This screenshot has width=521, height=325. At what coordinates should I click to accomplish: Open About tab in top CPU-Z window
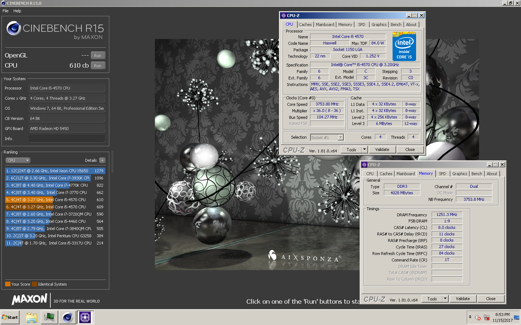tap(411, 25)
